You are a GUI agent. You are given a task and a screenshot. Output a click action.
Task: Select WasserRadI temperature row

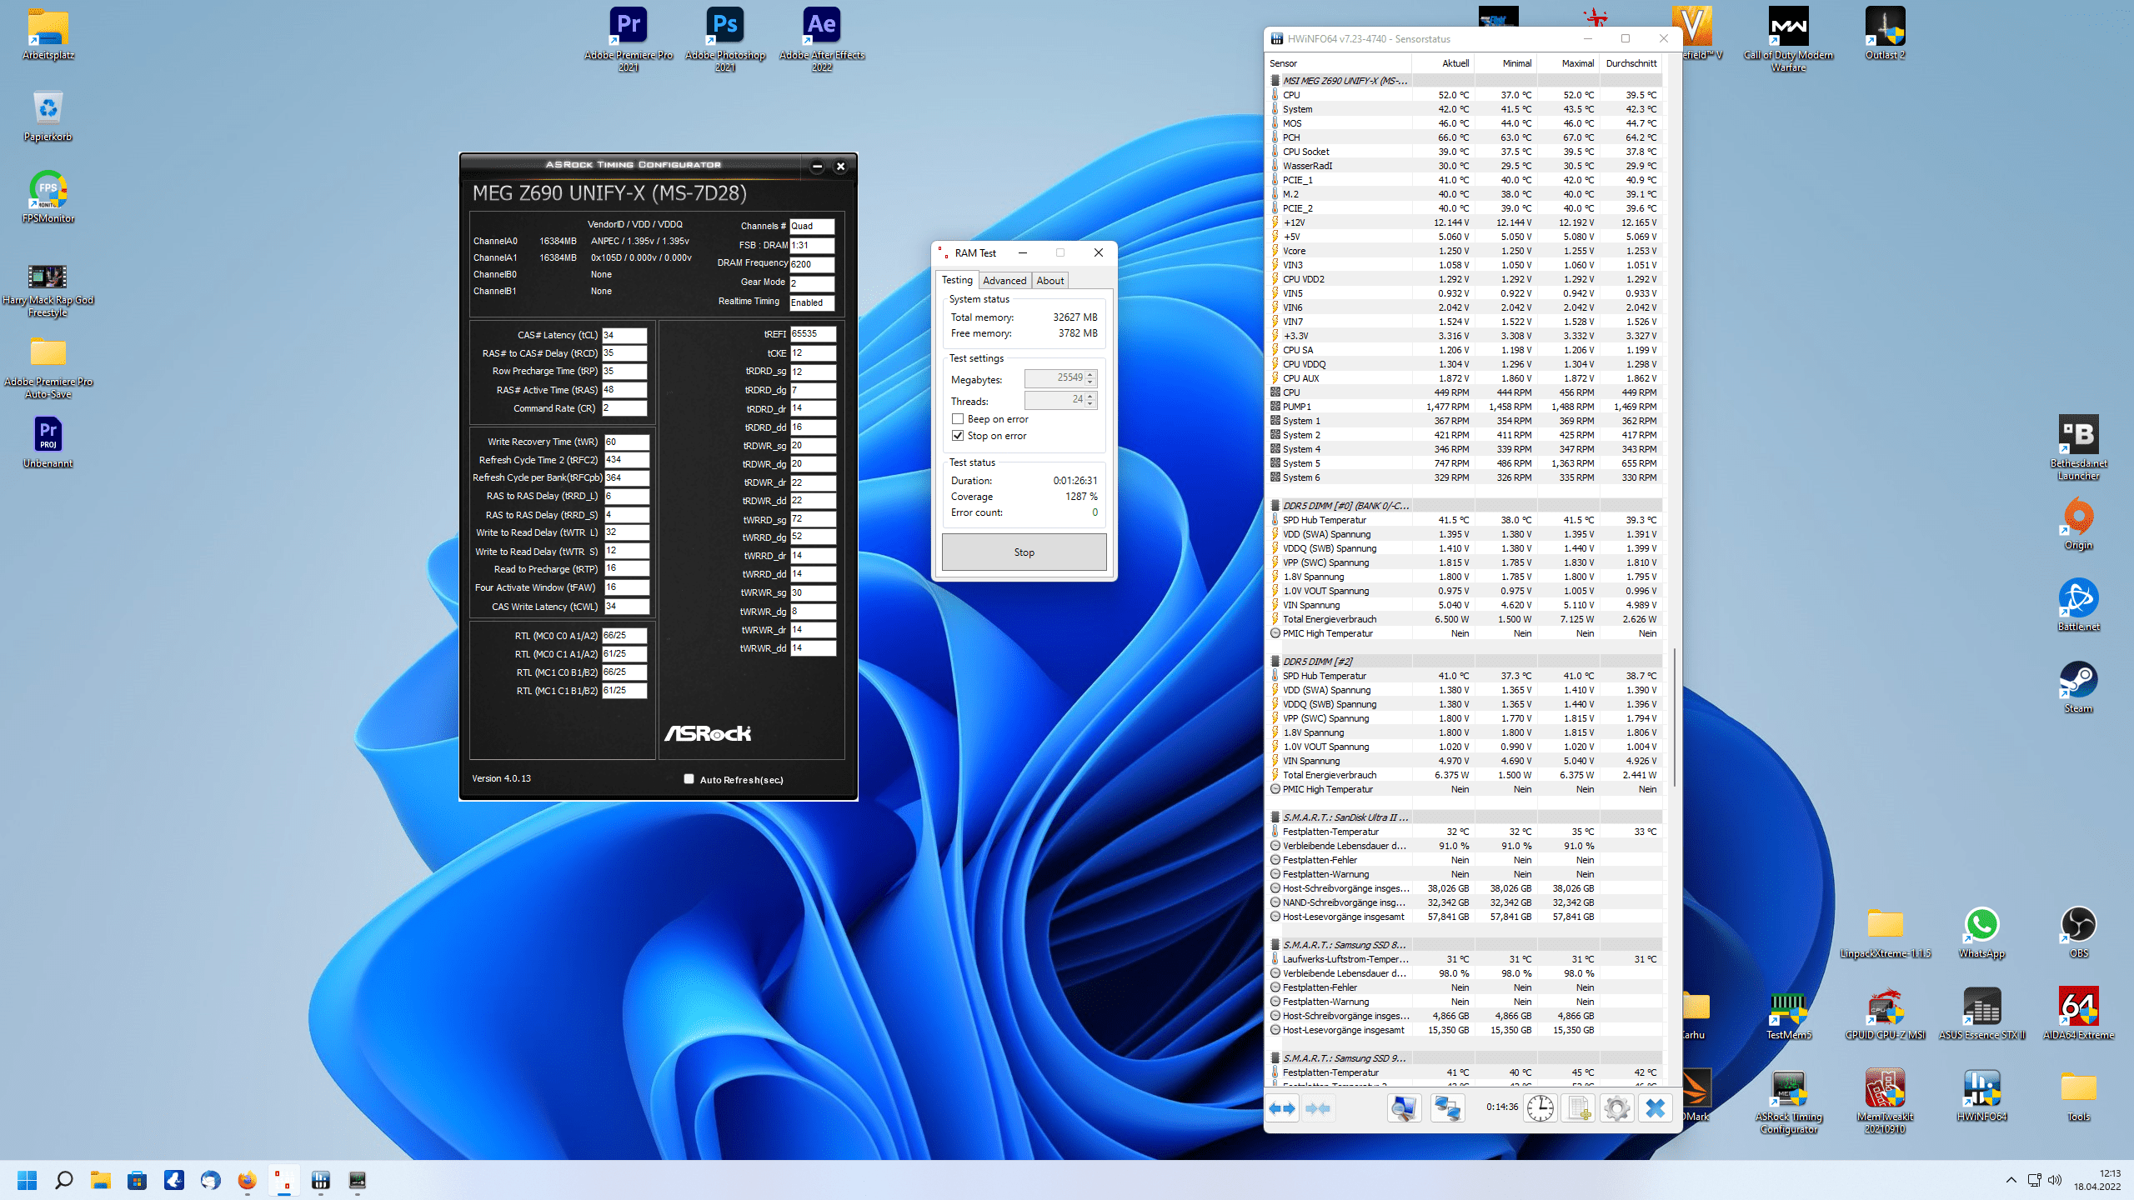point(1465,166)
